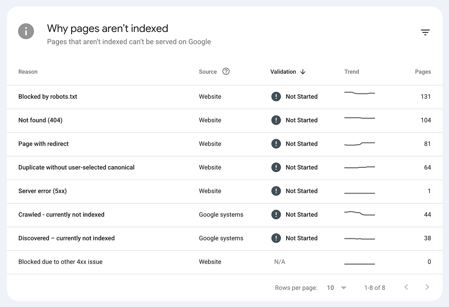Click Not Started text in Duplicate canonical row

click(x=301, y=167)
